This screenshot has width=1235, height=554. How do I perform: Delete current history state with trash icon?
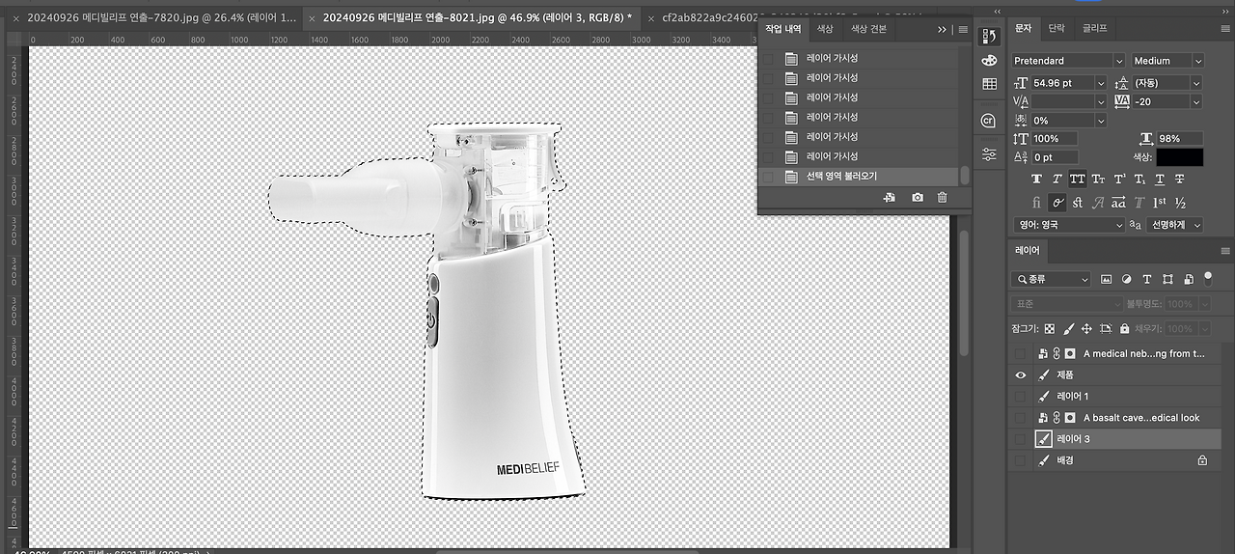pos(942,197)
